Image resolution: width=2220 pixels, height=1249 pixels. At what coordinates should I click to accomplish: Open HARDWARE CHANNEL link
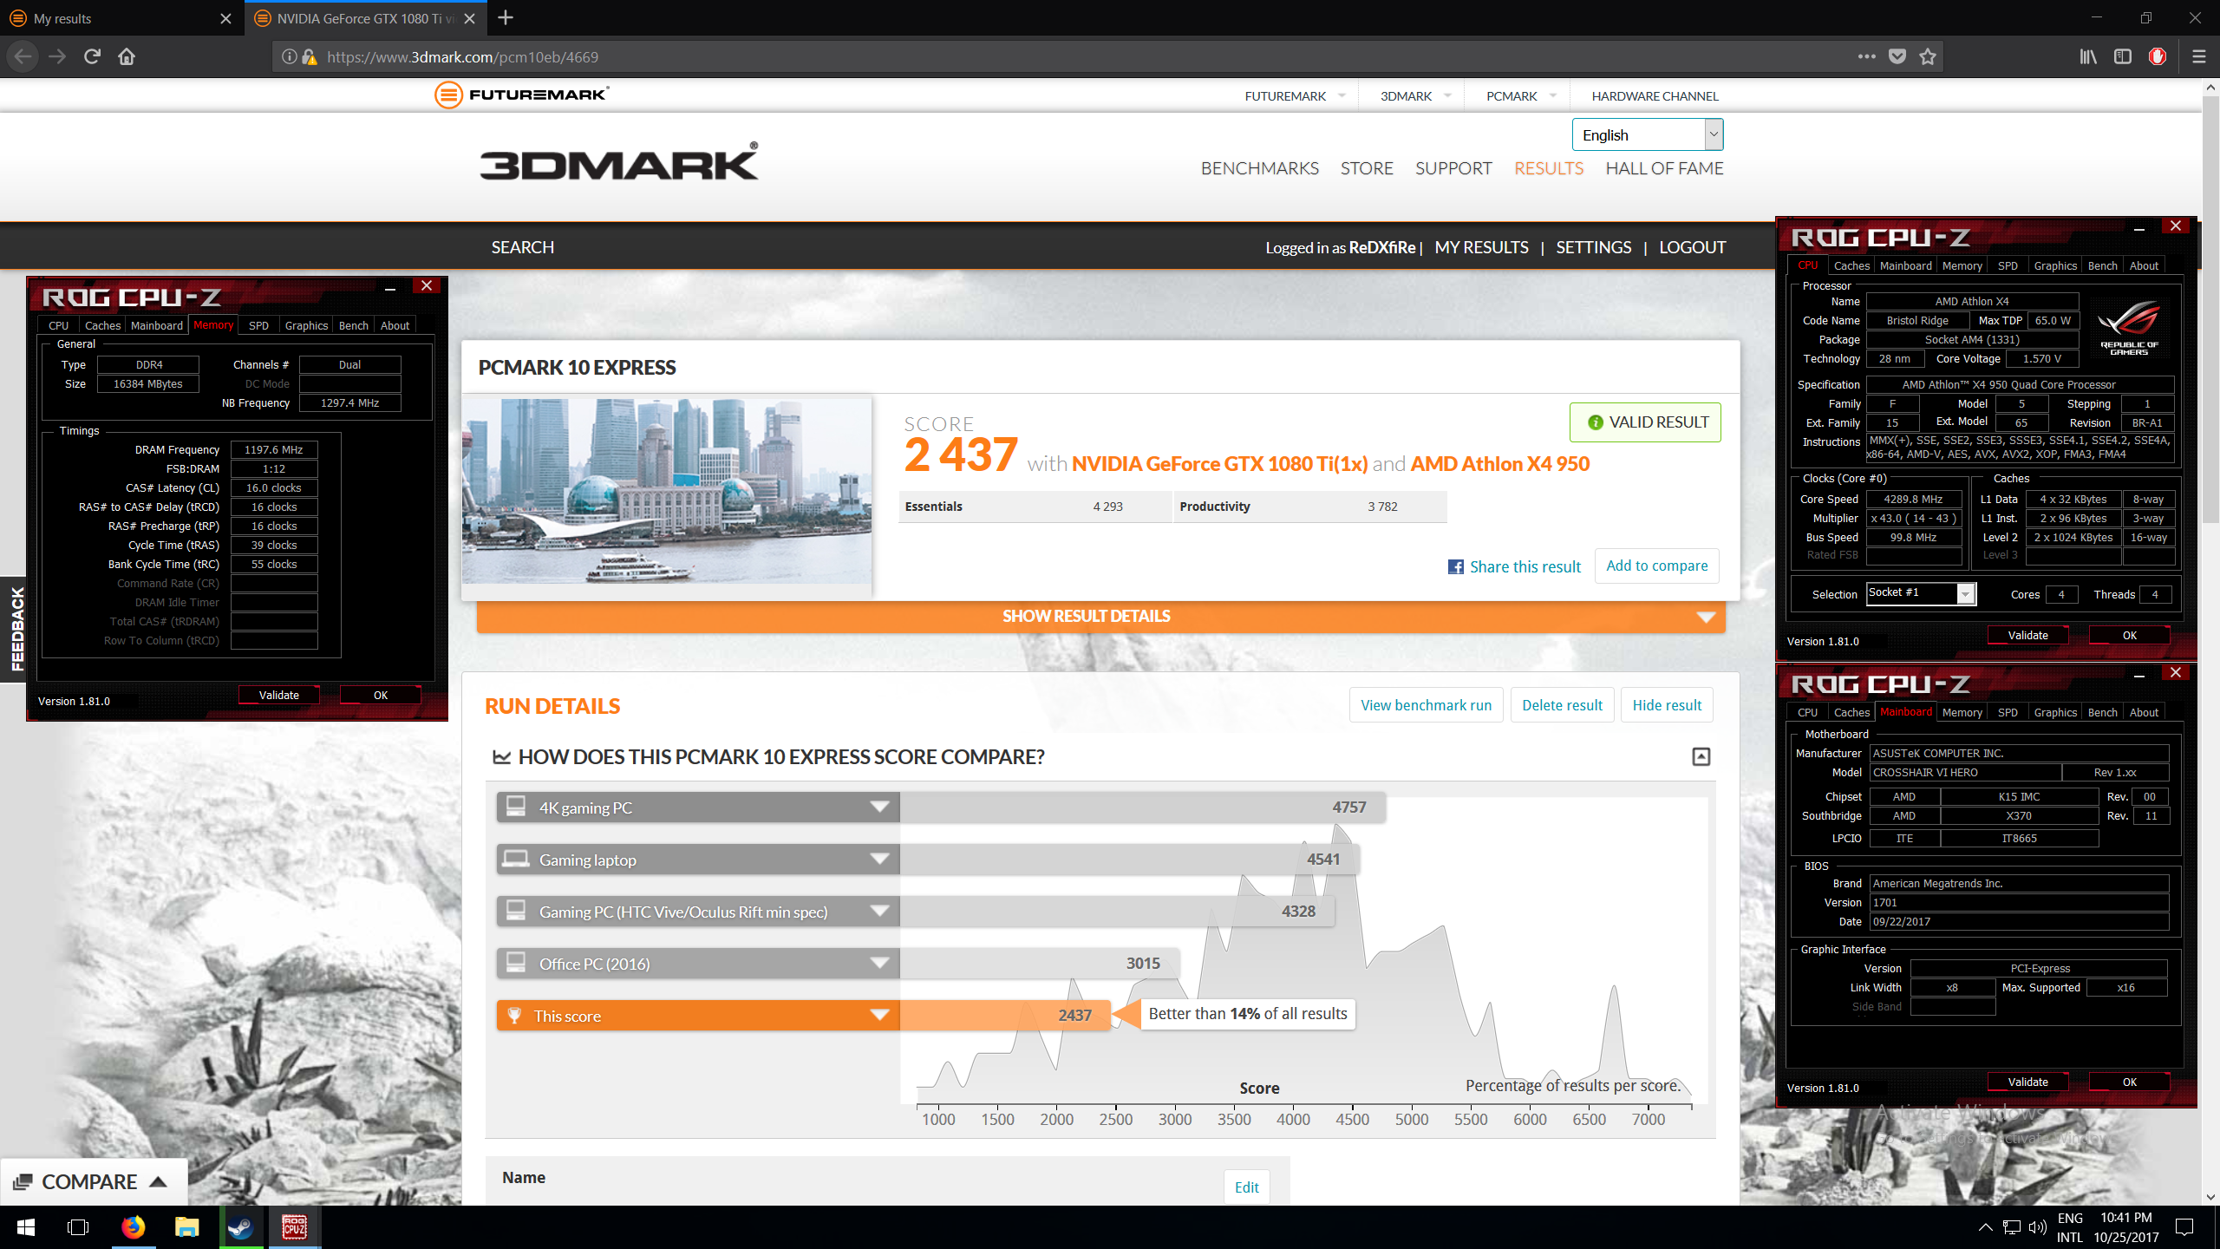(1655, 96)
